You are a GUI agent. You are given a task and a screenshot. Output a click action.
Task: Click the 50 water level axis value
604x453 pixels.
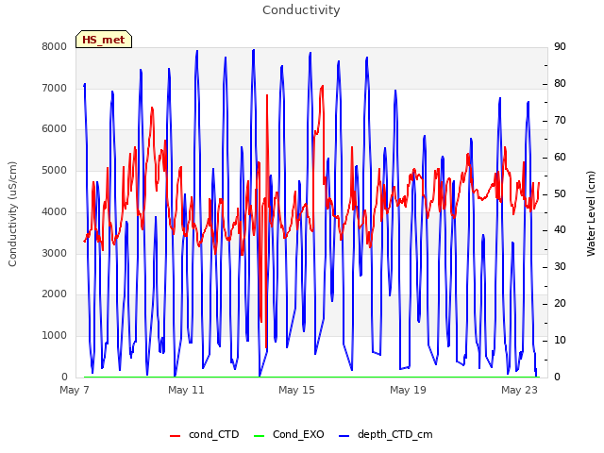tap(560, 193)
